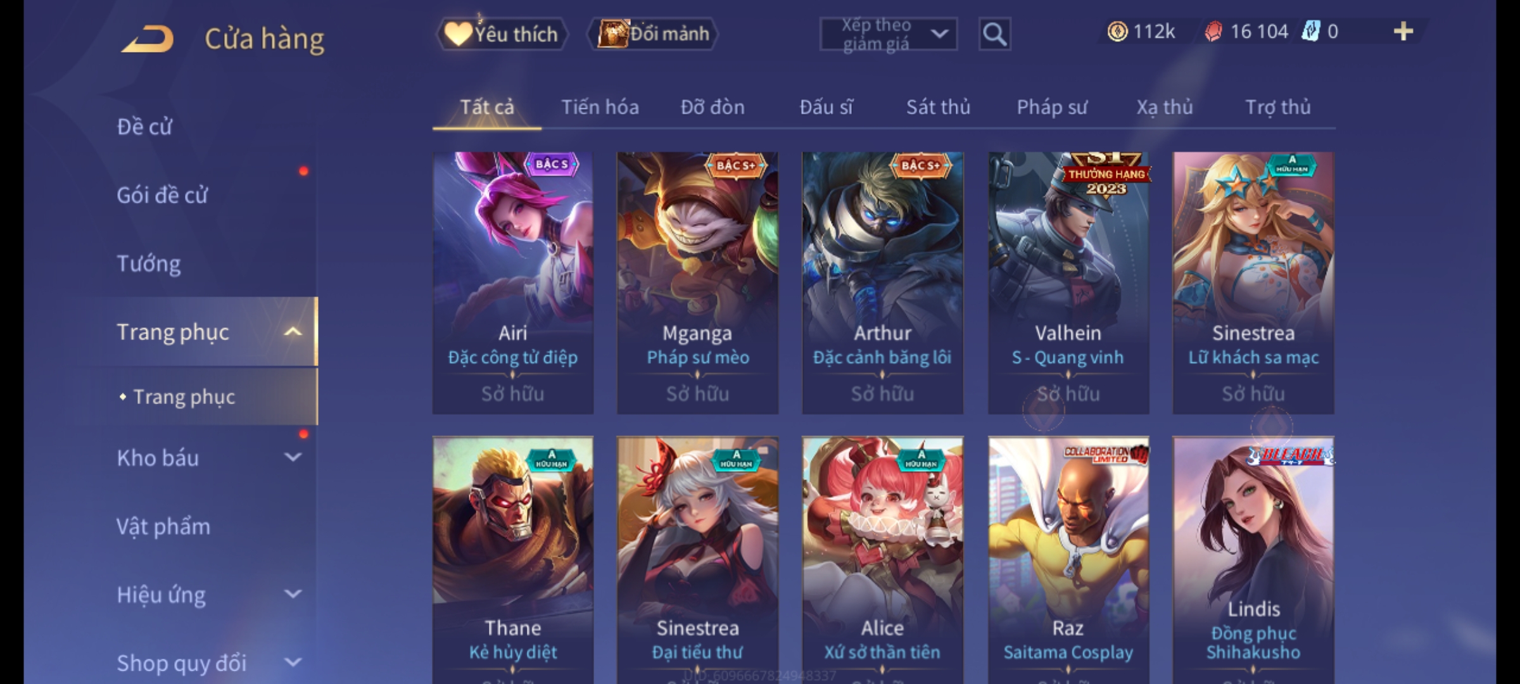Open the Tướng sidebar category
The image size is (1520, 684).
click(149, 263)
